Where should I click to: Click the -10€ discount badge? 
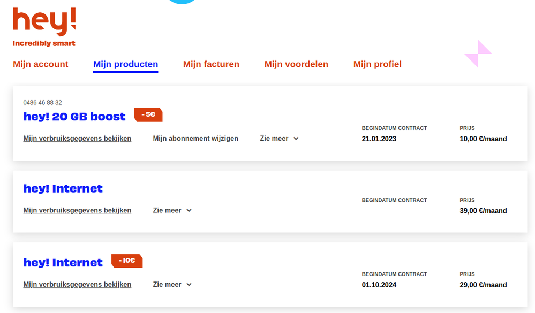pyautogui.click(x=127, y=261)
